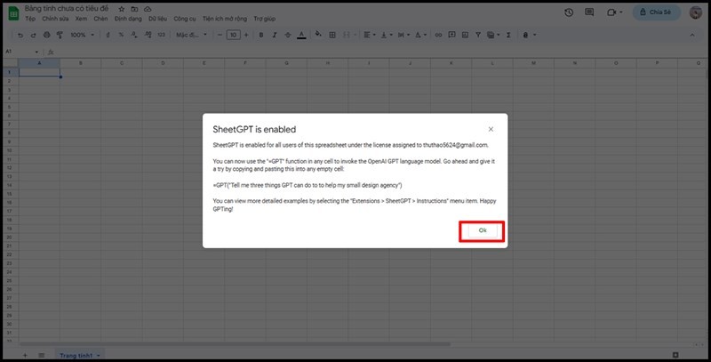Click the spreadsheet title Bảng tính chưa có tiêu đề

tap(67, 9)
